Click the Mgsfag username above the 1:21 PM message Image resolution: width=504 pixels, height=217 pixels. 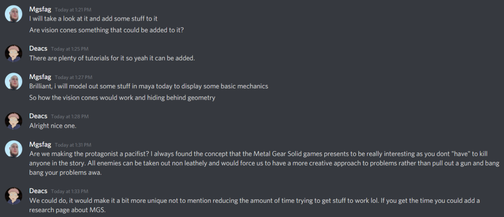(39, 9)
